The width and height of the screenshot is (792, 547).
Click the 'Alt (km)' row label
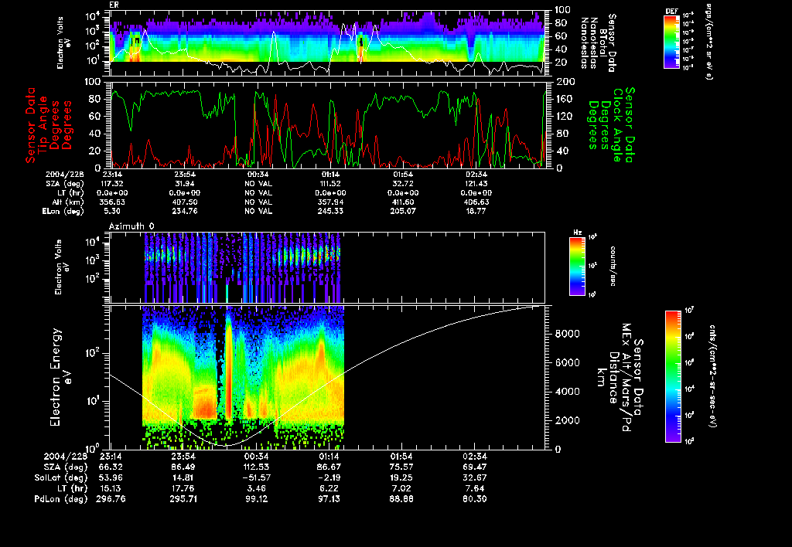tap(69, 202)
